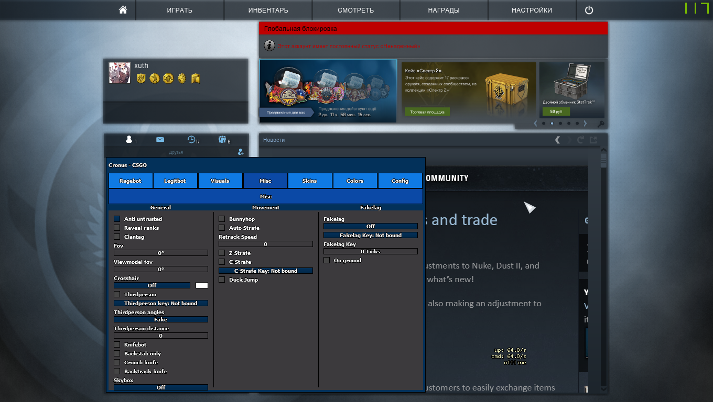713x402 pixels.
Task: Tick the Thirdperson checkbox
Action: point(117,294)
